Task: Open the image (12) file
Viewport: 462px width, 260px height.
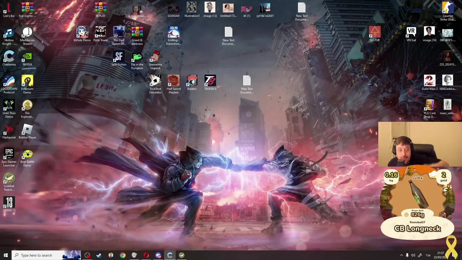Action: 210,10
